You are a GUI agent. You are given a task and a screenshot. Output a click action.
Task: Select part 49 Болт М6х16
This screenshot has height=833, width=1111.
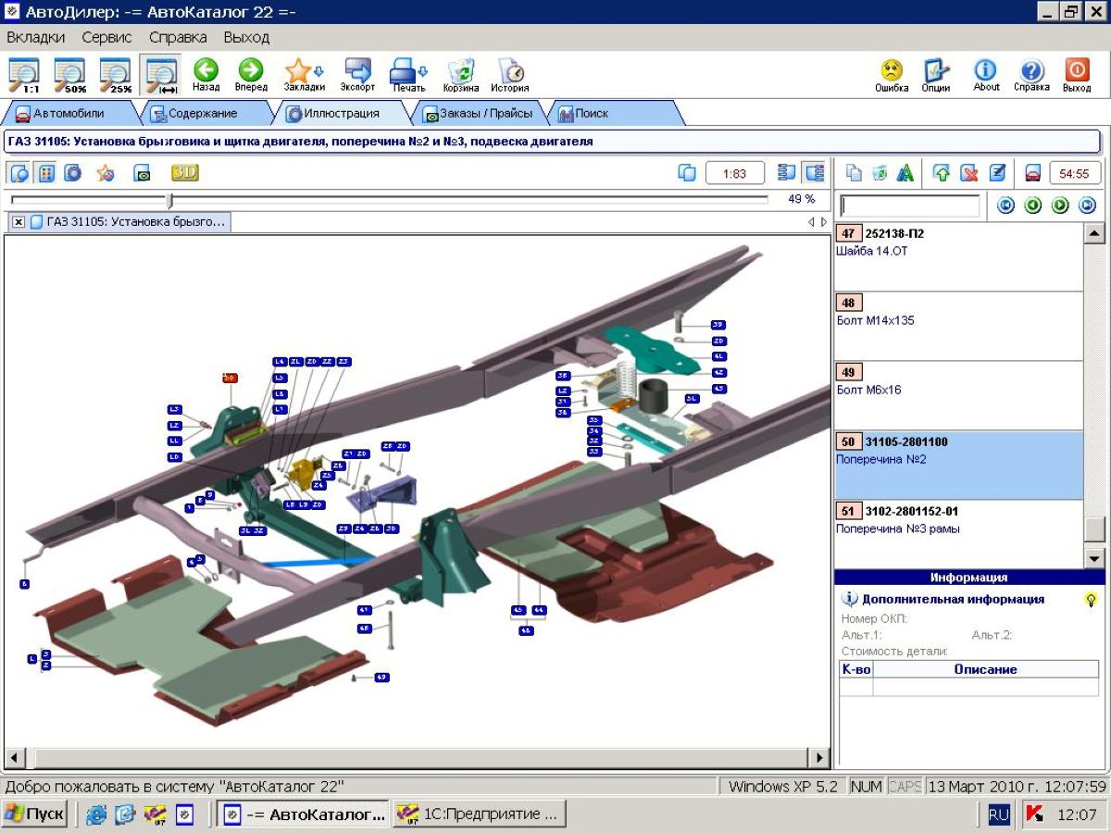(958, 395)
